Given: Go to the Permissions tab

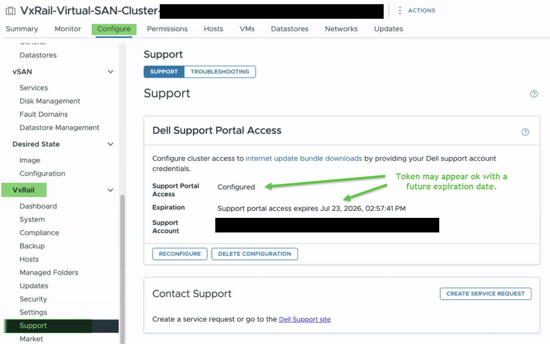Looking at the screenshot, I should pos(167,29).
